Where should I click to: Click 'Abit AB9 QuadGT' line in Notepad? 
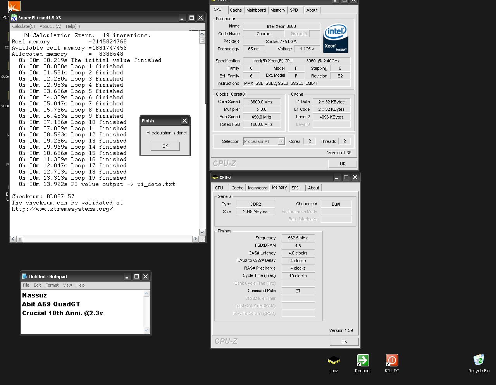(51, 304)
